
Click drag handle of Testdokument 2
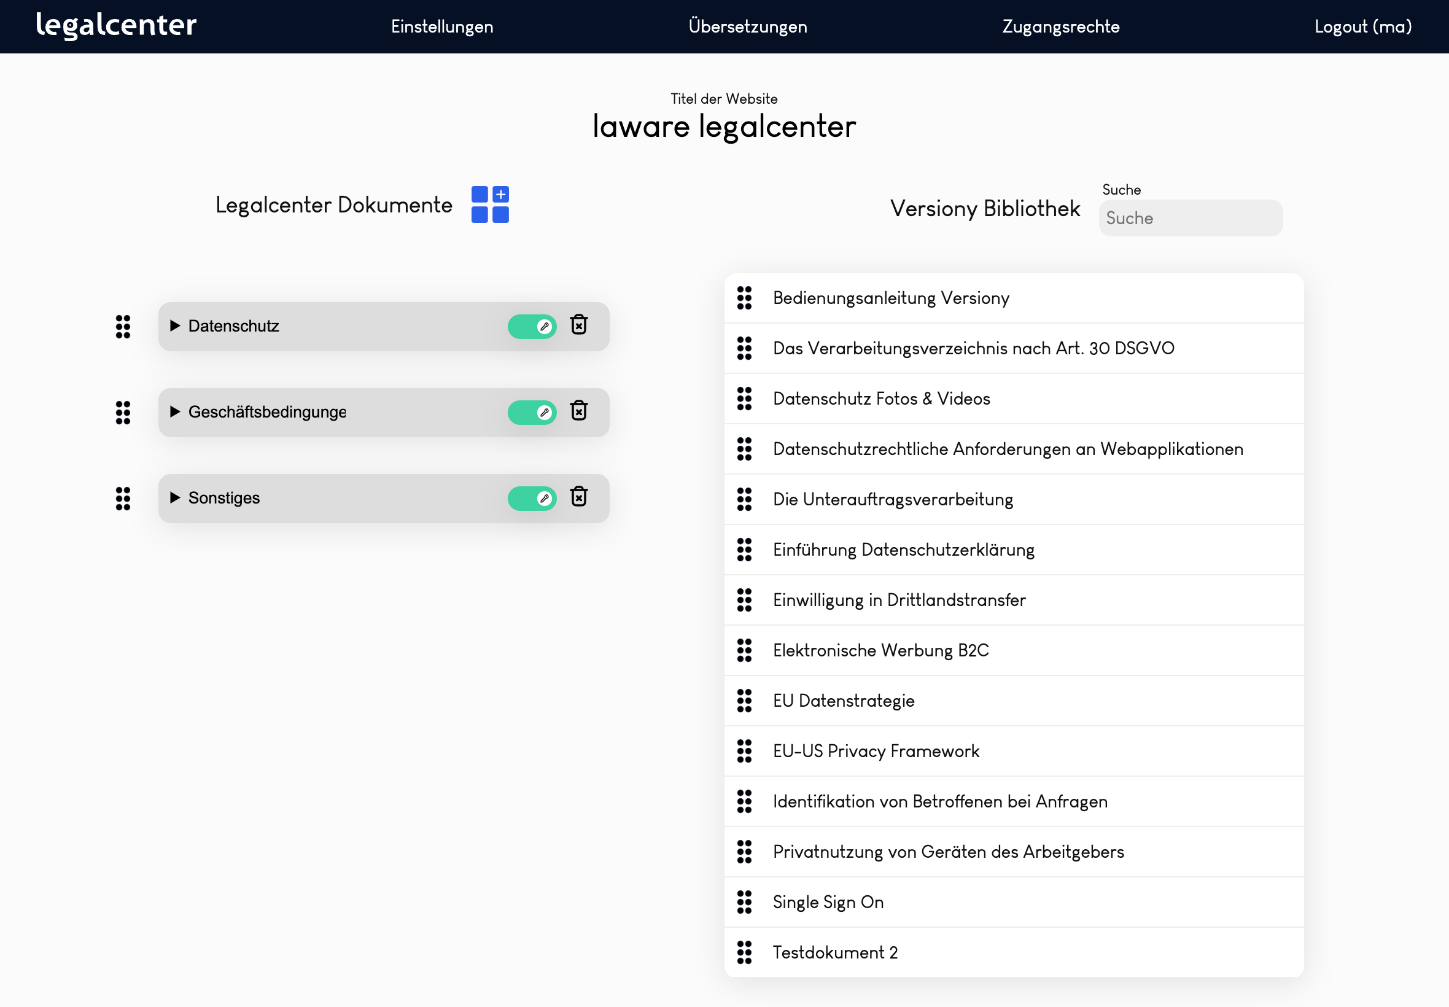click(x=744, y=953)
